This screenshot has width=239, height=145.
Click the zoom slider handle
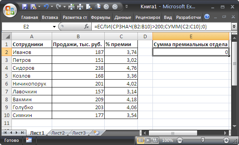(x=203, y=140)
